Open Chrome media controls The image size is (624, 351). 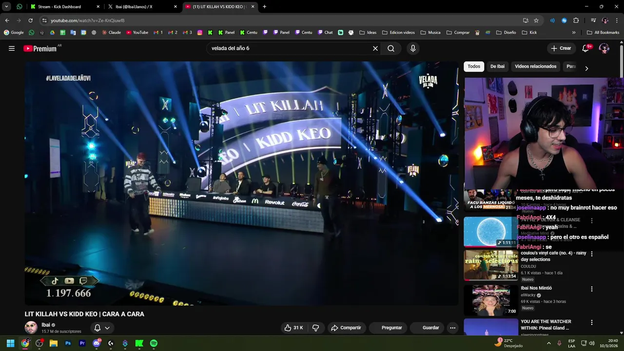click(593, 20)
